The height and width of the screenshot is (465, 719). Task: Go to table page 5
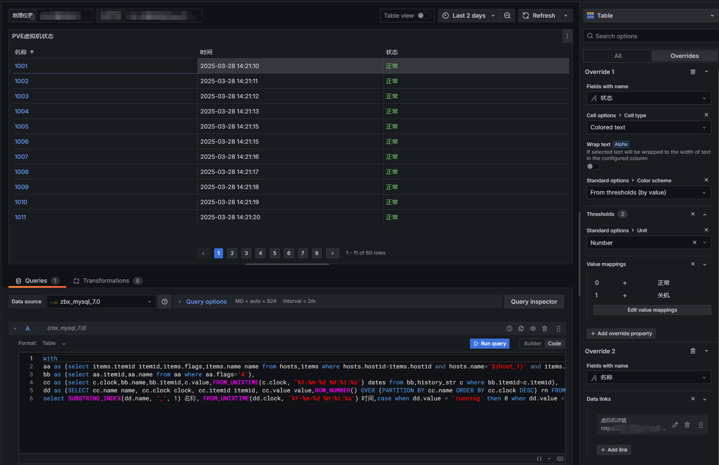pyautogui.click(x=275, y=253)
